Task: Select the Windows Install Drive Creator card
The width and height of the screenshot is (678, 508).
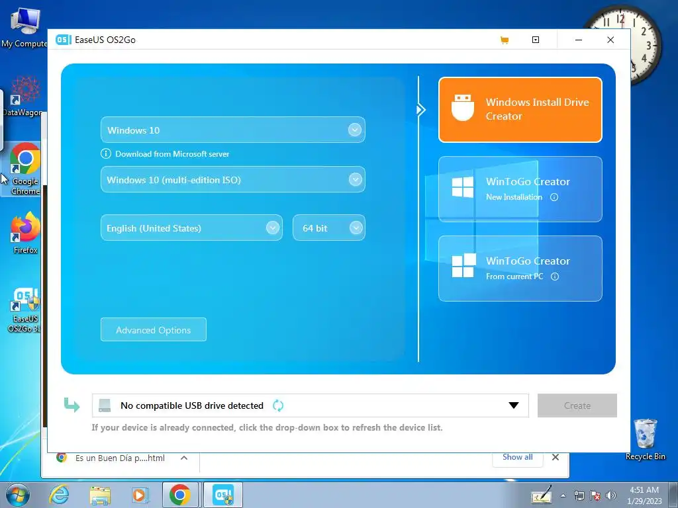Action: (520, 110)
